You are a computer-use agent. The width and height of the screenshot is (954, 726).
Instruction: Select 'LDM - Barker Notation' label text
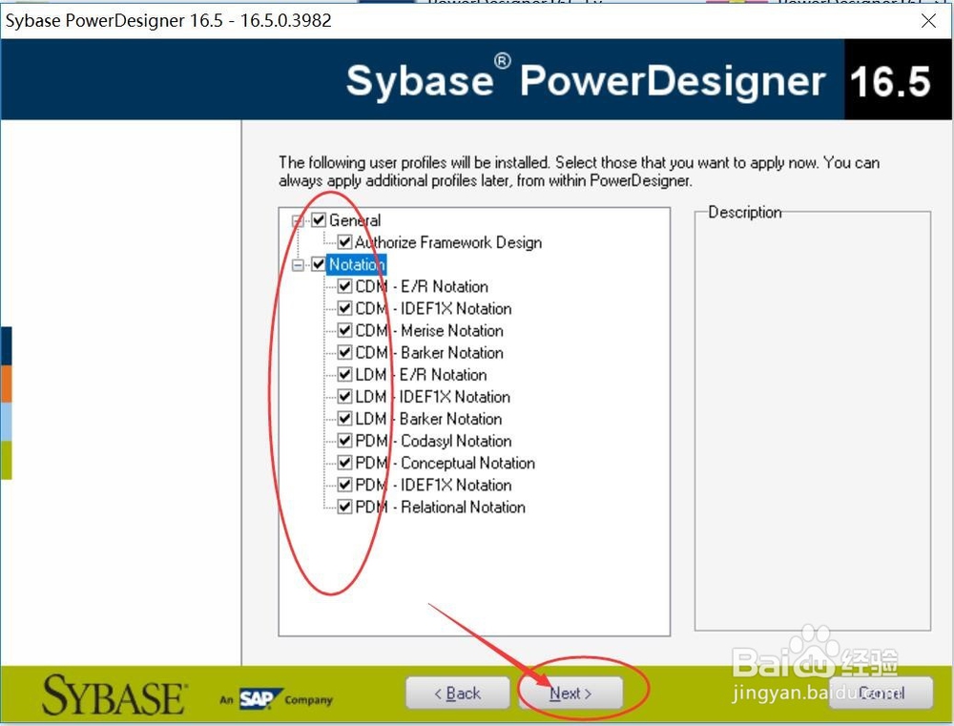point(429,419)
